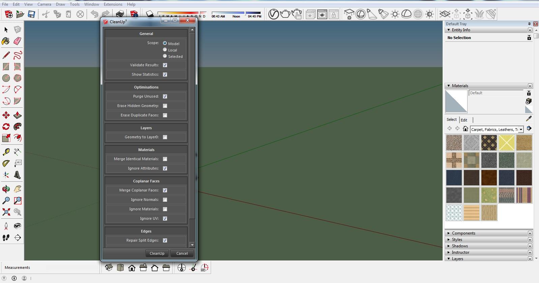This screenshot has width=539, height=283.
Task: Set the Scope to Selected
Action: tap(165, 56)
